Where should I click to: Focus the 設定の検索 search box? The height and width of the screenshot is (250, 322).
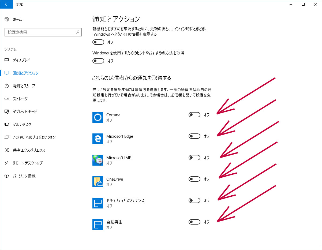tap(43, 32)
